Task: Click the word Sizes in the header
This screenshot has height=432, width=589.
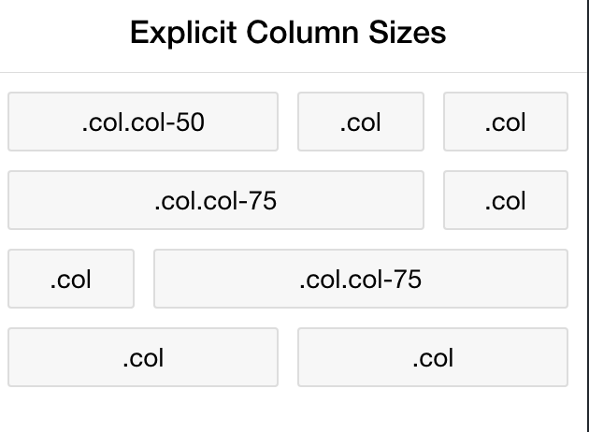Action: tap(408, 33)
